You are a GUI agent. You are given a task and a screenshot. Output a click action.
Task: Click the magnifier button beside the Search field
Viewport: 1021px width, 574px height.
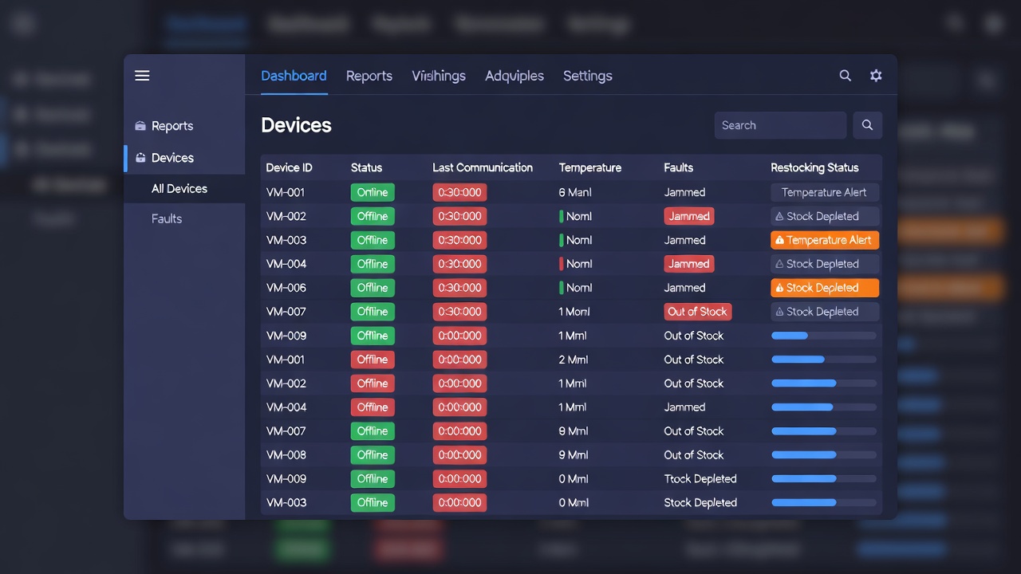[867, 125]
